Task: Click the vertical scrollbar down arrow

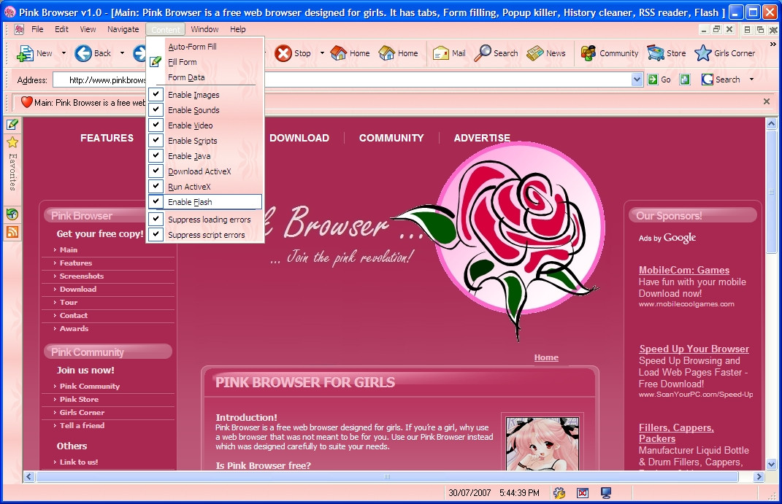Action: [x=771, y=465]
